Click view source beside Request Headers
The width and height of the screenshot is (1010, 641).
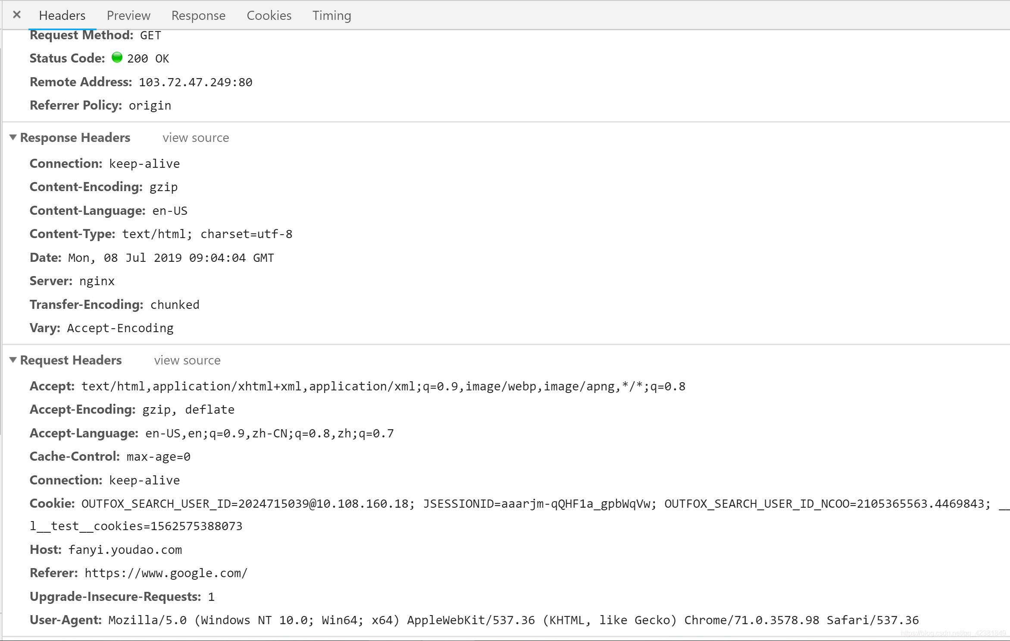187,361
